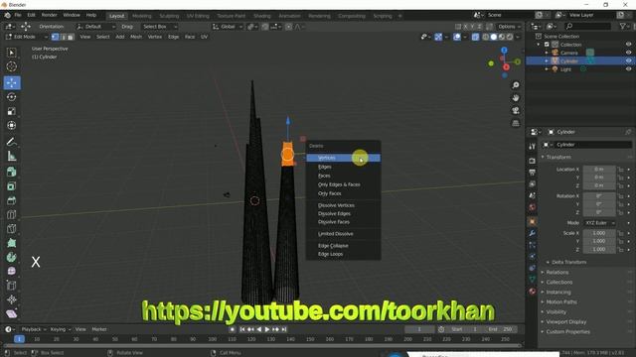The width and height of the screenshot is (636, 357).
Task: Activate the Move tool
Action: click(x=12, y=82)
